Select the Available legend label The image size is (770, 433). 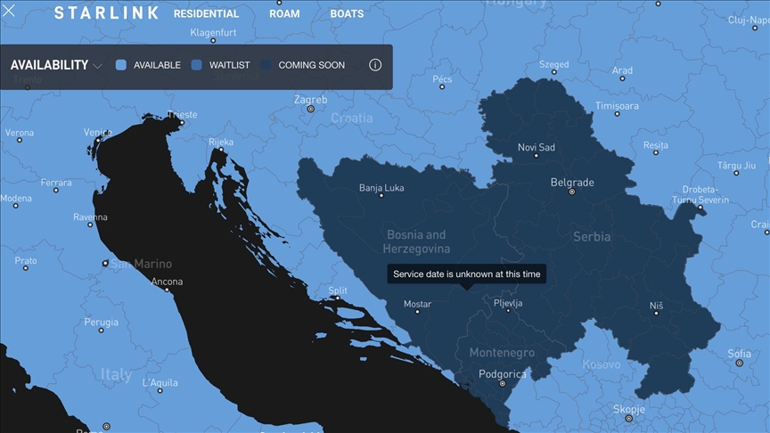point(157,65)
